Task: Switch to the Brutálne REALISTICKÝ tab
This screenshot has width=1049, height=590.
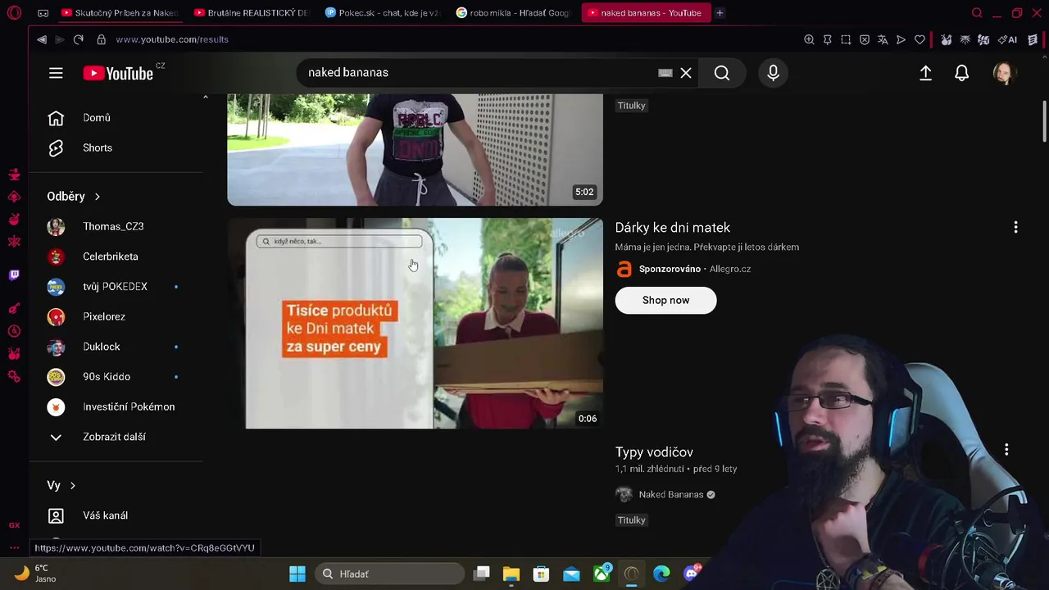Action: coord(252,13)
